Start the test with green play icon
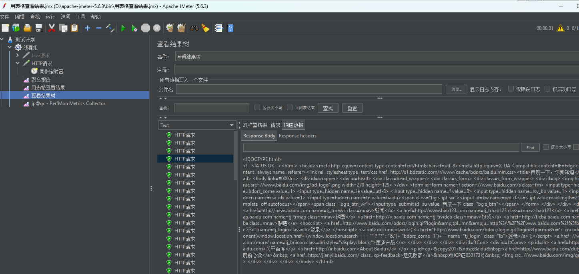The height and width of the screenshot is (274, 579). click(x=123, y=28)
